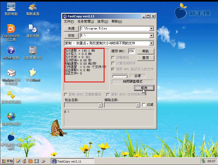The image size is (218, 165).
Task: Open the 开始 start menu
Action: (8, 161)
